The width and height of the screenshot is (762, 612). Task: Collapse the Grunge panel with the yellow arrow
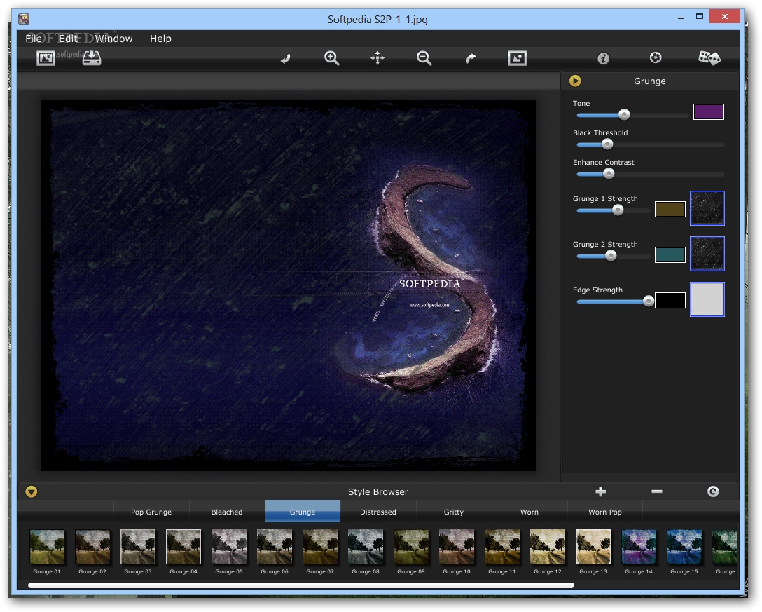tap(575, 81)
